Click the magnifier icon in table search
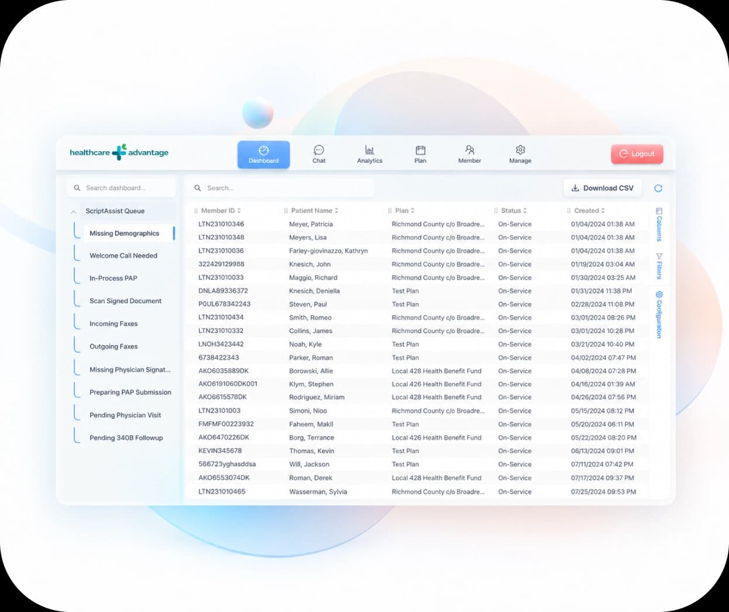The height and width of the screenshot is (612, 729). pos(197,188)
